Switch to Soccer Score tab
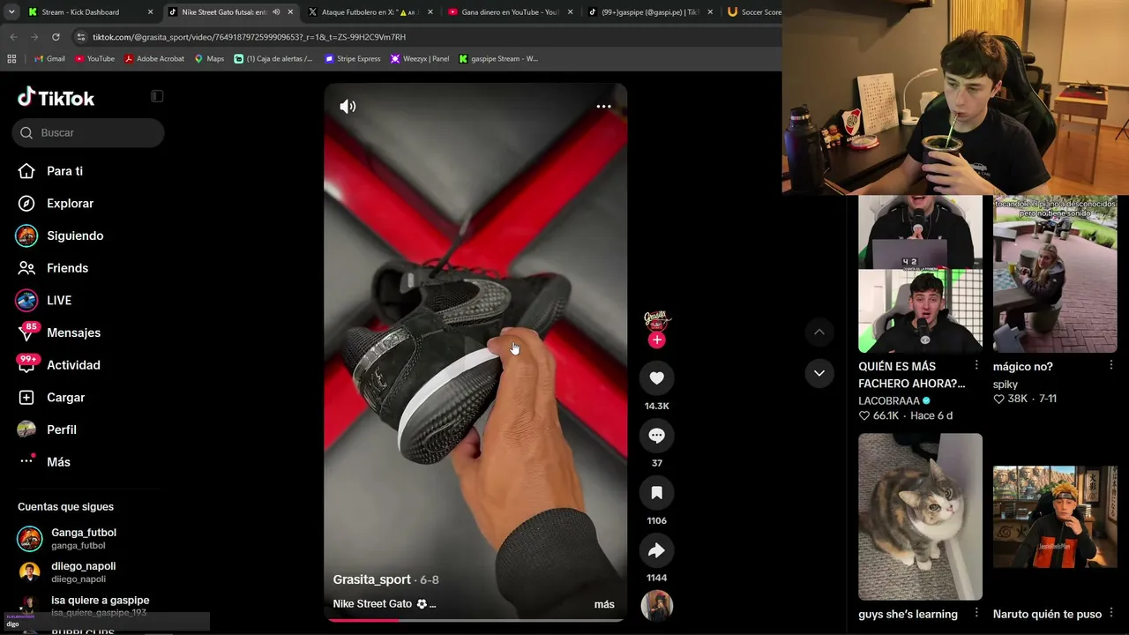Screen dimensions: 1129x635 pos(752,12)
